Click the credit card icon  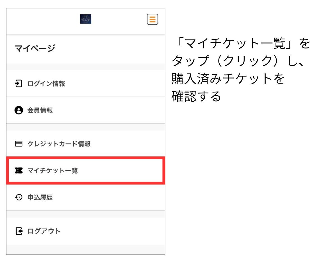[19, 144]
